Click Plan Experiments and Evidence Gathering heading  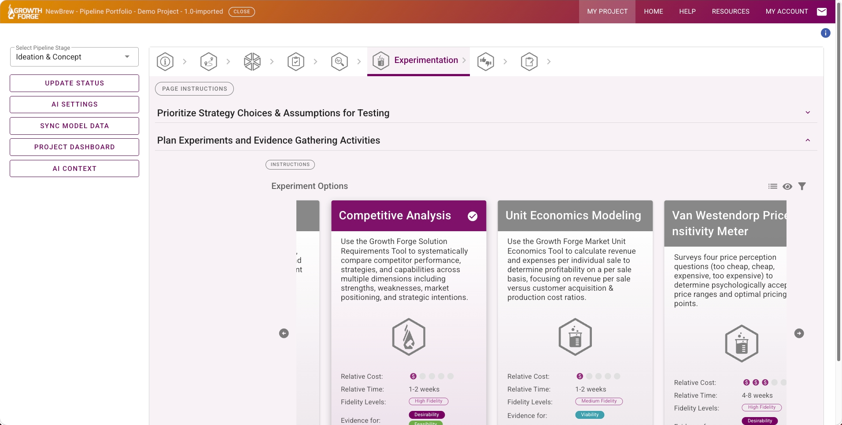pos(269,140)
